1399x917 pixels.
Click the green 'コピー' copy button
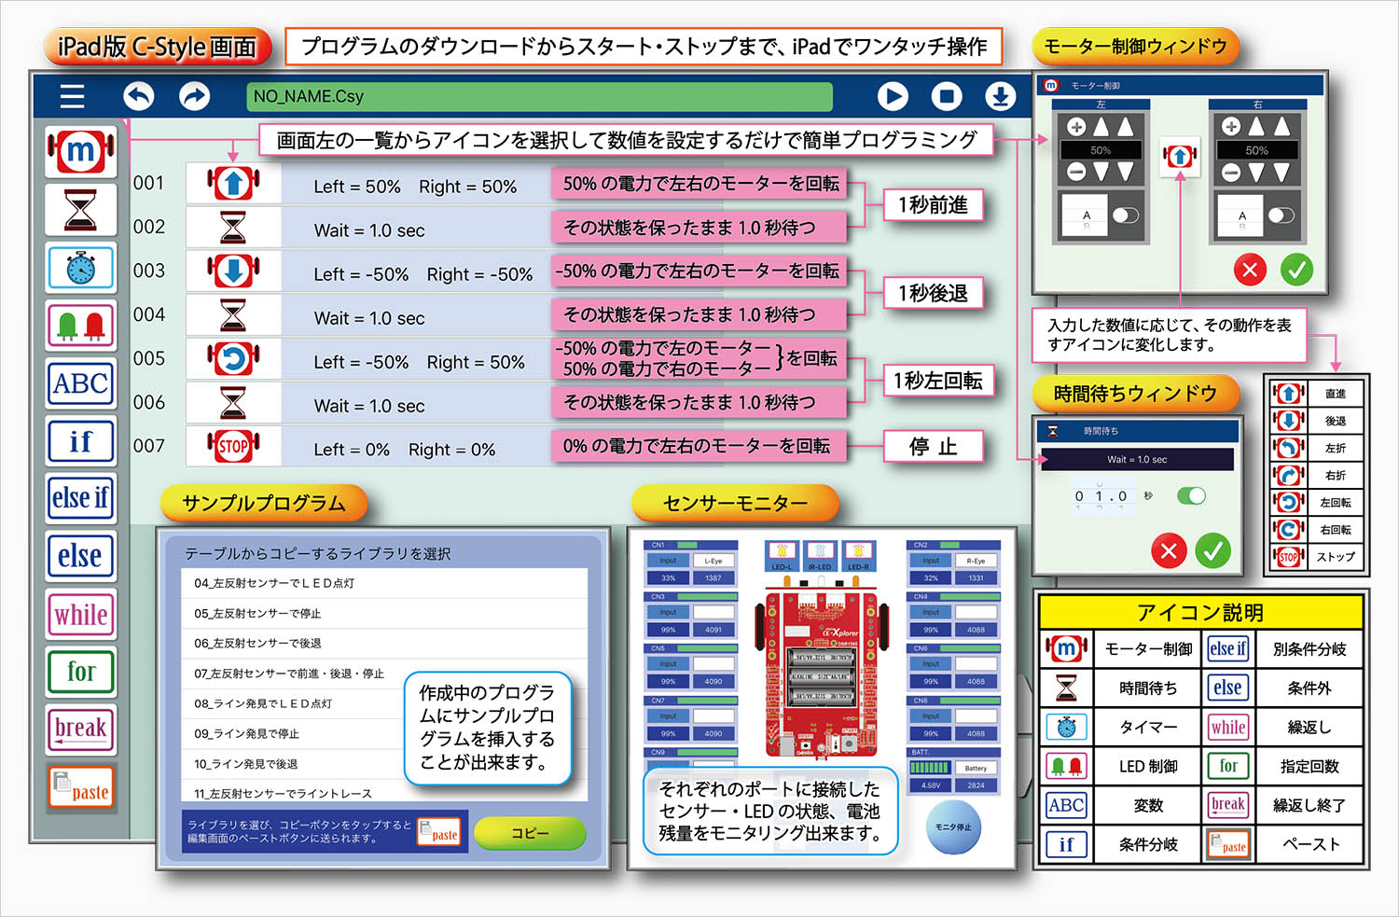[x=530, y=833]
